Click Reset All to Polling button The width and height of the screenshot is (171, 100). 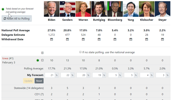(x=17, y=19)
